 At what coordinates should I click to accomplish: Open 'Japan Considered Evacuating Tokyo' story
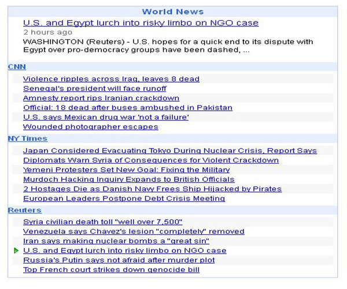[x=170, y=151]
